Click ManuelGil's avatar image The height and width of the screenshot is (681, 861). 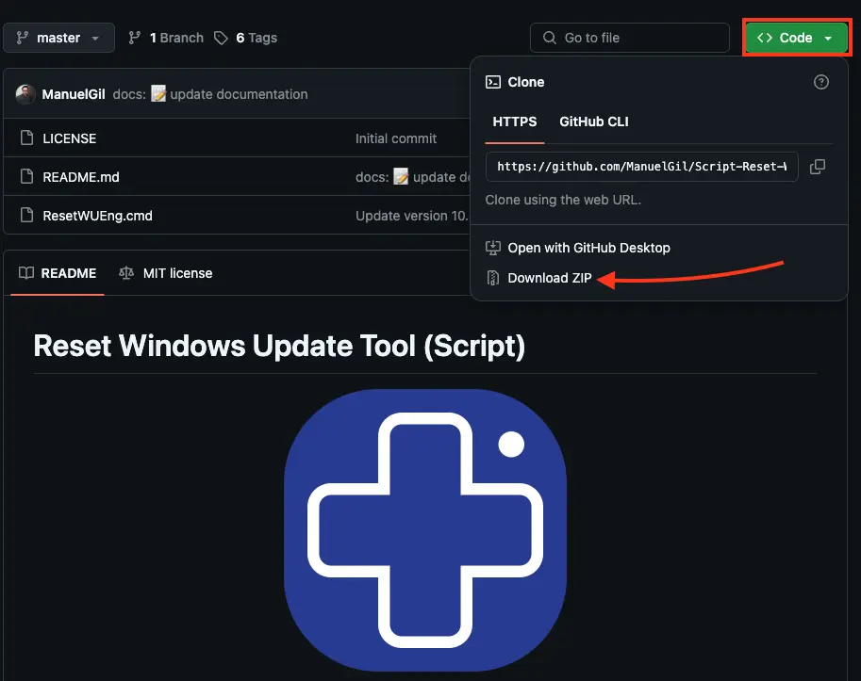[25, 94]
